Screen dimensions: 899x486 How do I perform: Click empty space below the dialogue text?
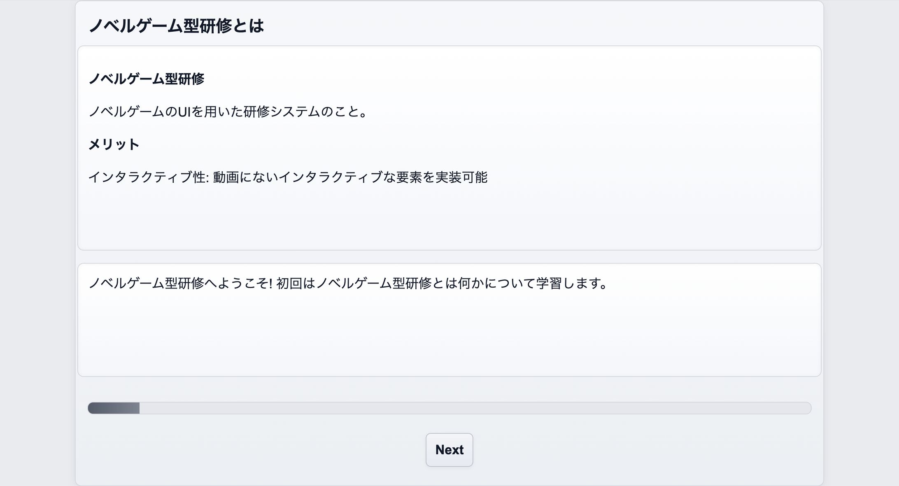[x=449, y=337]
